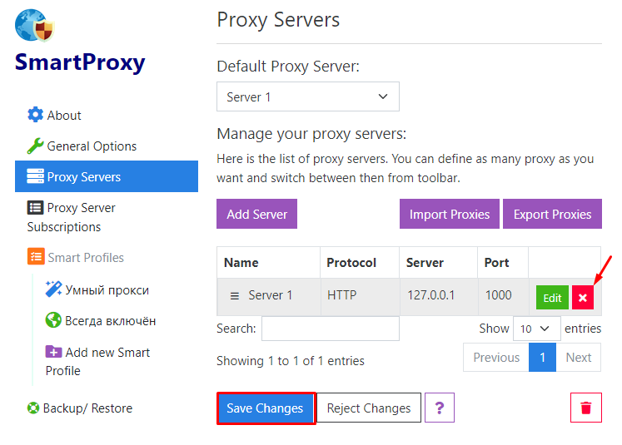Open the Show entries count dropdown
Image resolution: width=622 pixels, height=445 pixels.
[x=537, y=329]
